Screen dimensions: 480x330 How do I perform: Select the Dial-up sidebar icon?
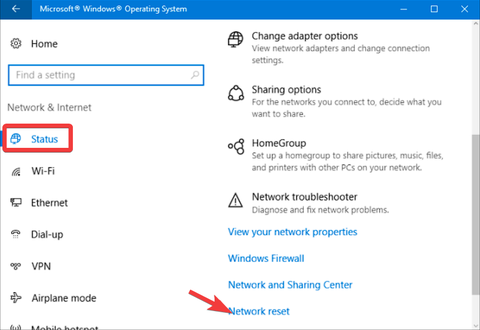click(x=16, y=234)
